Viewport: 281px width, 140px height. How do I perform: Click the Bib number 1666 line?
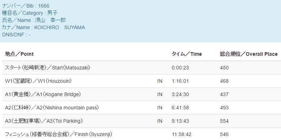[x=26, y=6]
